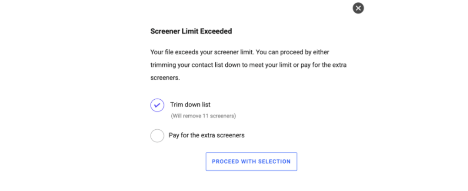Click the "Pay for the extra screeners" label
Image resolution: width=468 pixels, height=191 pixels.
pyautogui.click(x=206, y=135)
